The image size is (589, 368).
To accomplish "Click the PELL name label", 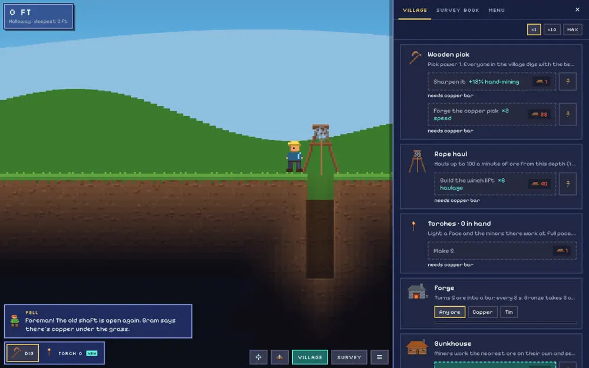I will pos(32,313).
